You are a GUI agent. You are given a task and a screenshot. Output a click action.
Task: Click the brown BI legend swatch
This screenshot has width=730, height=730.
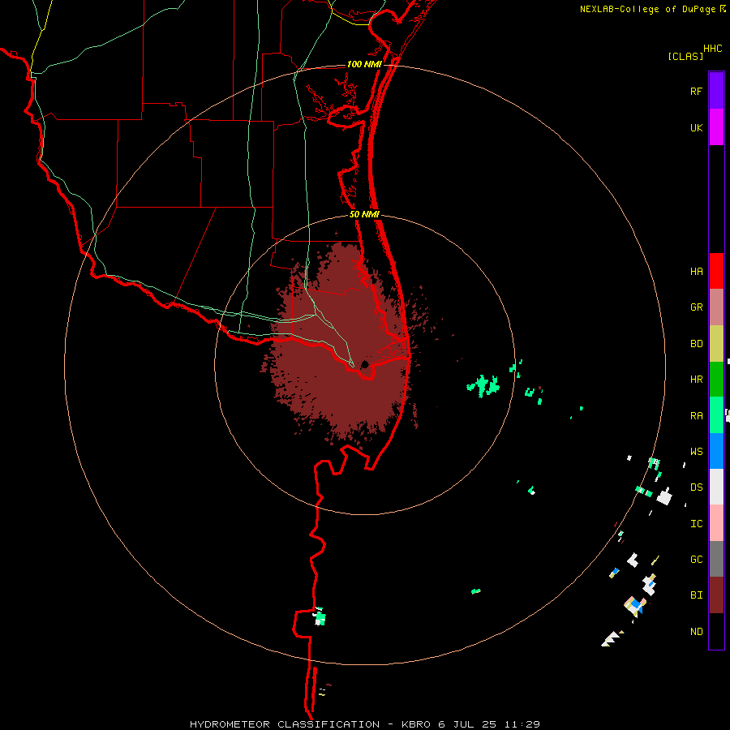click(x=716, y=595)
